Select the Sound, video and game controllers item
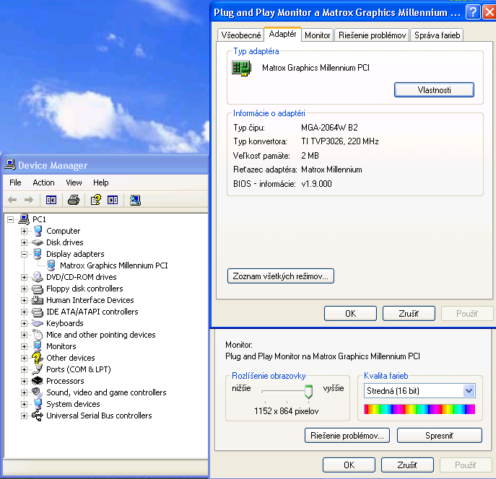496x479 pixels. (106, 392)
